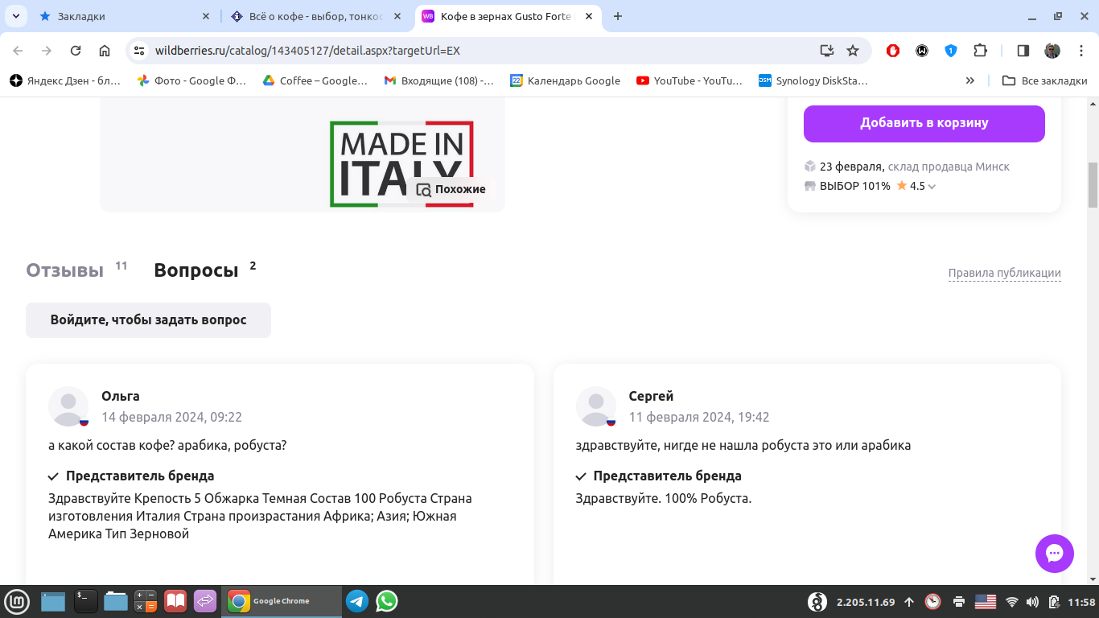This screenshot has height=618, width=1099.
Task: Select the Вопросы questions tab
Action: [196, 270]
